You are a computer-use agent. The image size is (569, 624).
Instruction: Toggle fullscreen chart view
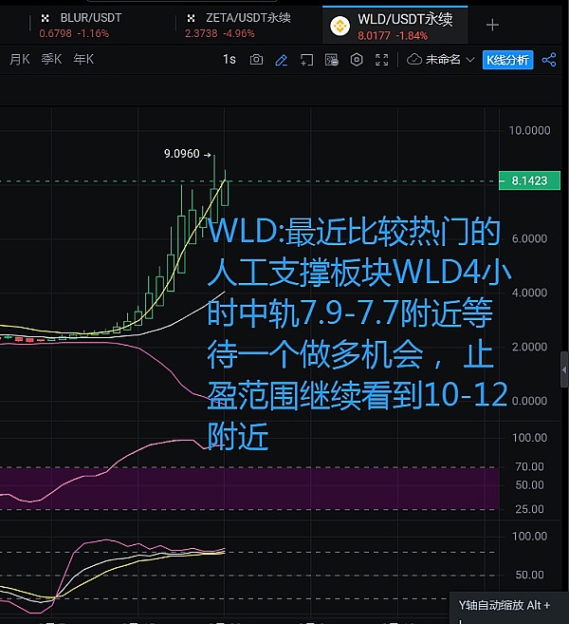tap(381, 60)
